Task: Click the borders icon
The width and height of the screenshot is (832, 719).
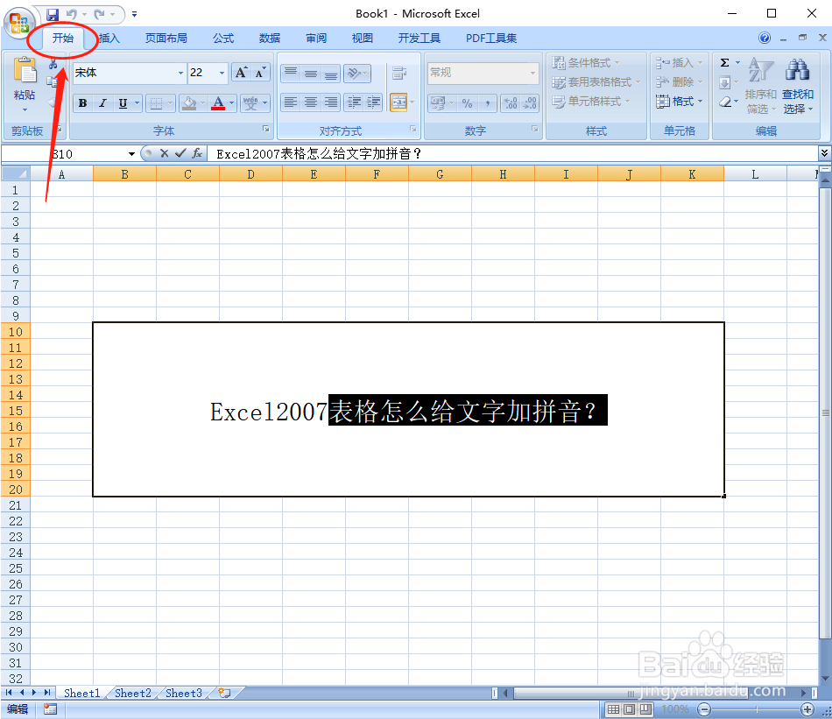Action: click(156, 102)
